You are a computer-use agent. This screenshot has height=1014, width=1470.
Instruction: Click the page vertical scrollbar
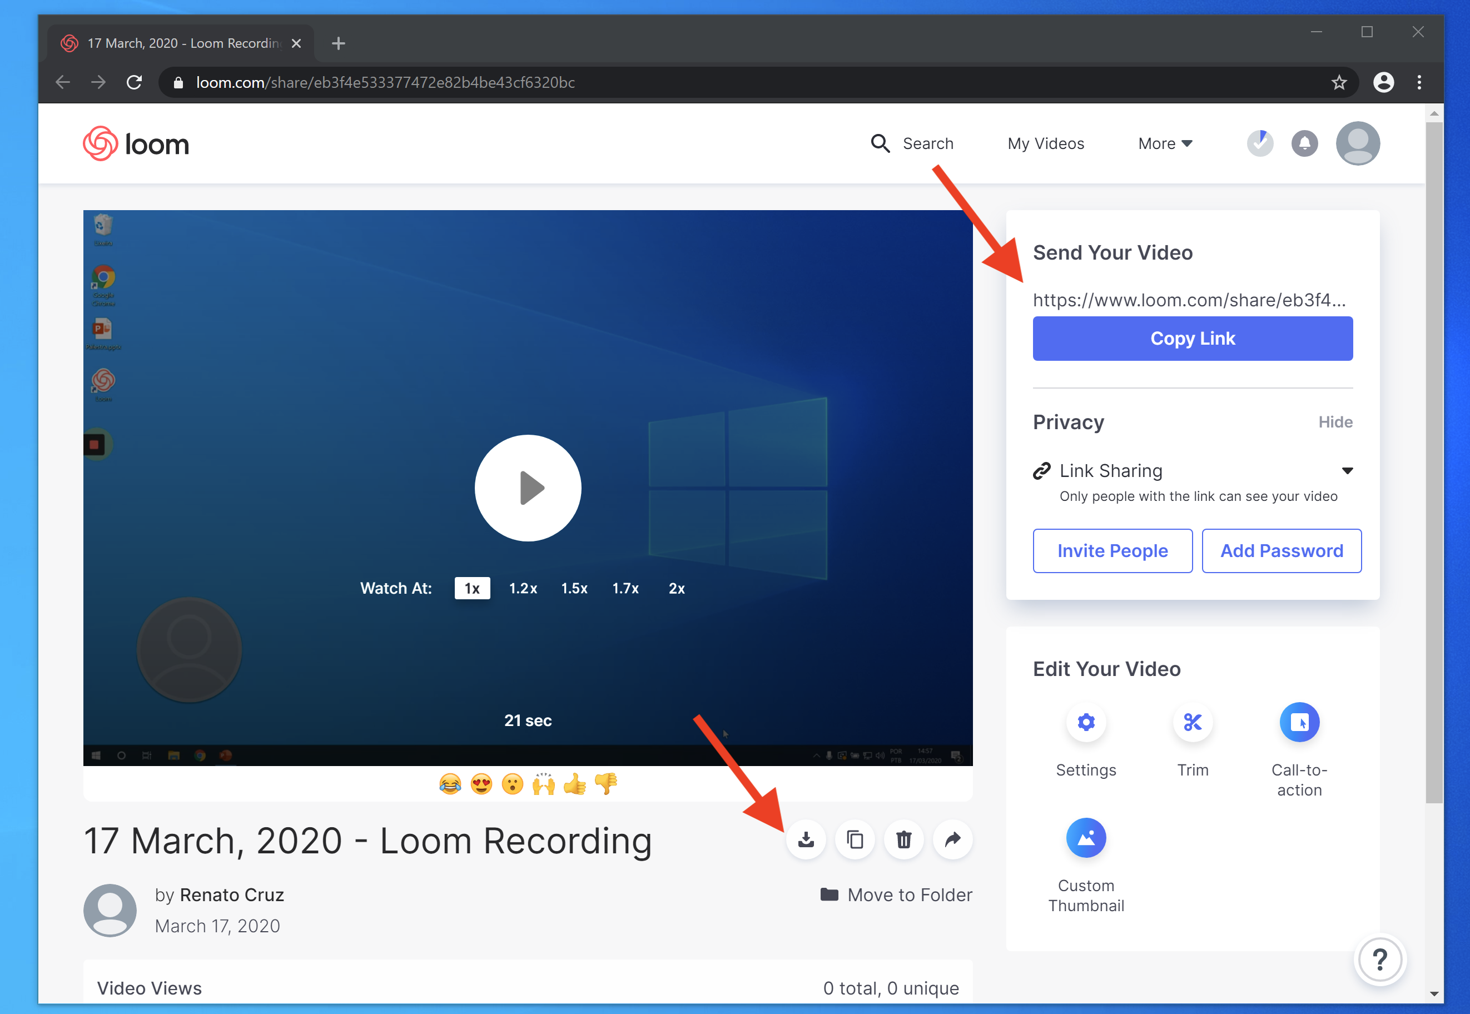click(1434, 464)
